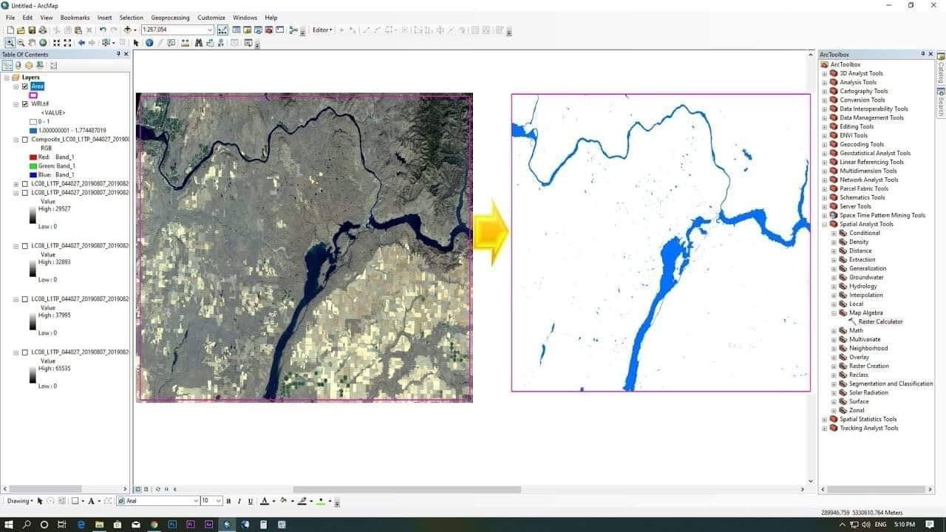Expand the Hydrology toolset
Image resolution: width=946 pixels, height=532 pixels.
834,286
